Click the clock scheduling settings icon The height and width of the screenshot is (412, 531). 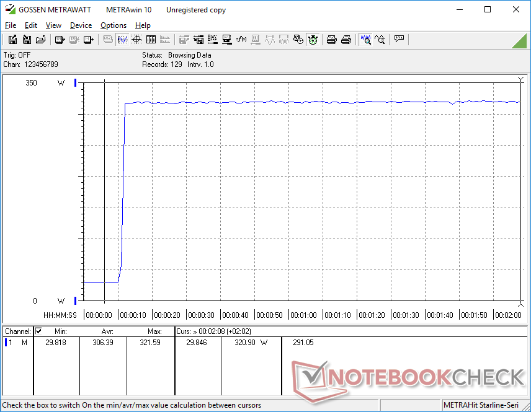(x=298, y=40)
